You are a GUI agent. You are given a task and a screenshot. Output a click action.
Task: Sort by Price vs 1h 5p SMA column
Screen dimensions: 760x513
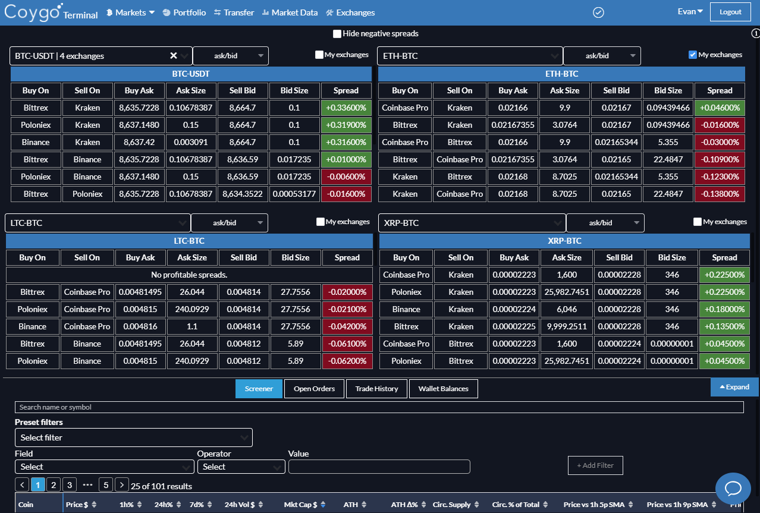[x=632, y=505]
